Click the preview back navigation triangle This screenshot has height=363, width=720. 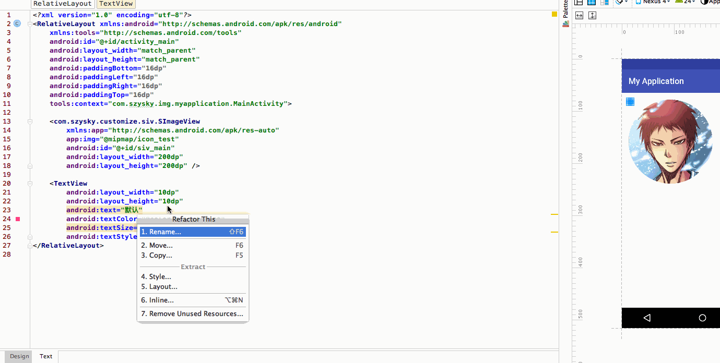coord(647,318)
